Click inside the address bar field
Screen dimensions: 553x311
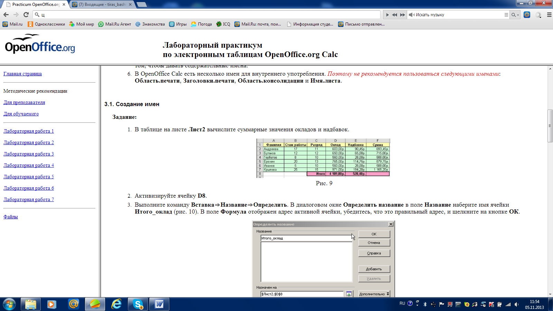pyautogui.click(x=207, y=15)
